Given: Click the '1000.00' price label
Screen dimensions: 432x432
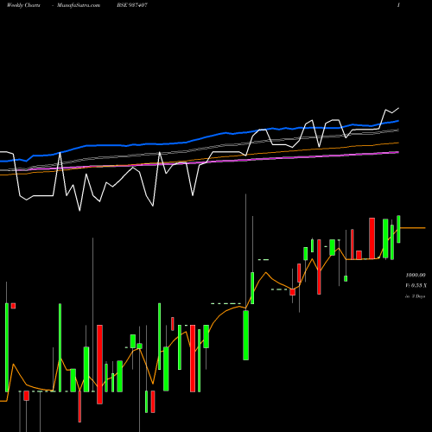Looking at the screenshot, I should tap(416, 275).
